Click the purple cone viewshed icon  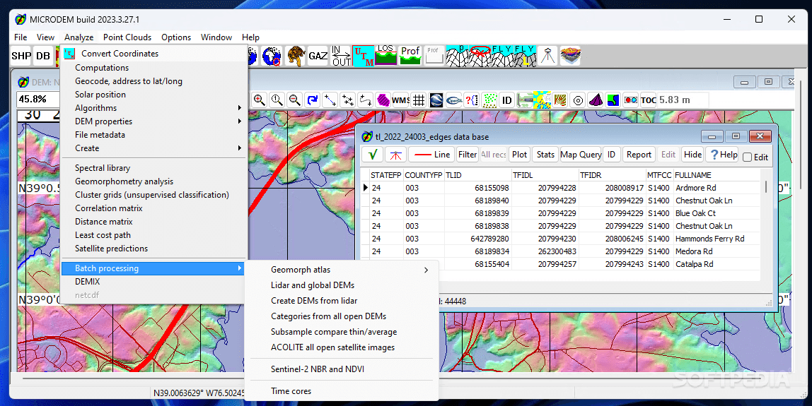click(596, 100)
